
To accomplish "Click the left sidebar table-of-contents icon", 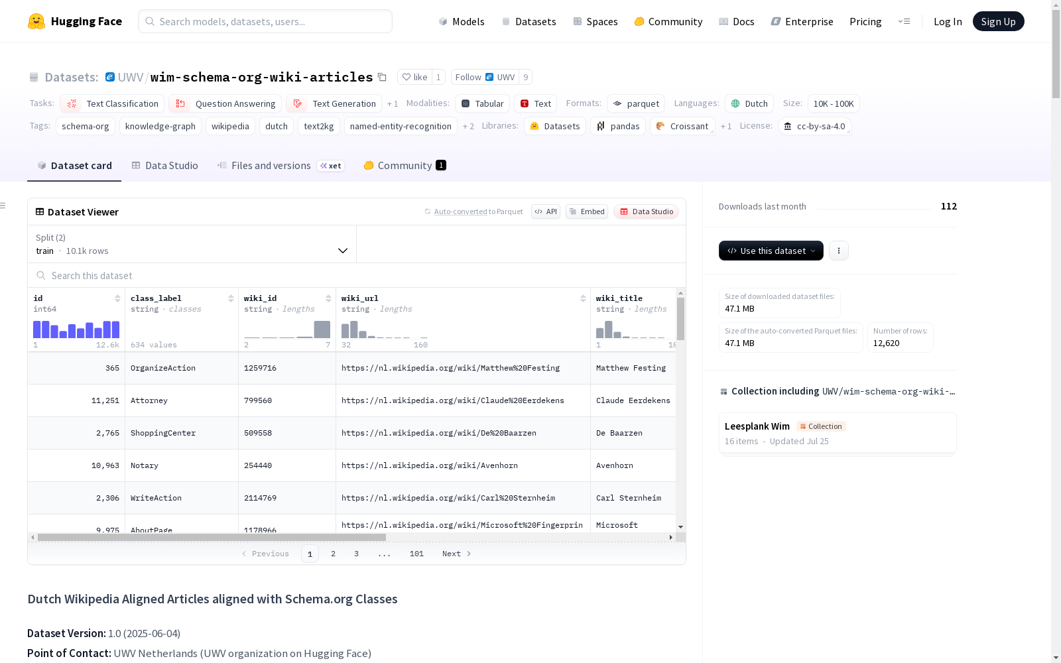I will (3, 206).
